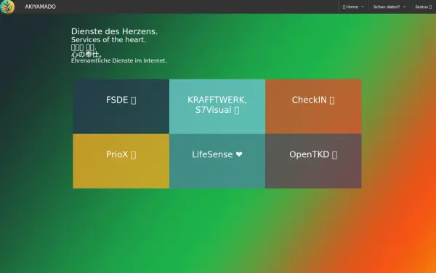Open the Status link in navbar
This screenshot has height=273, width=436.
click(424, 7)
